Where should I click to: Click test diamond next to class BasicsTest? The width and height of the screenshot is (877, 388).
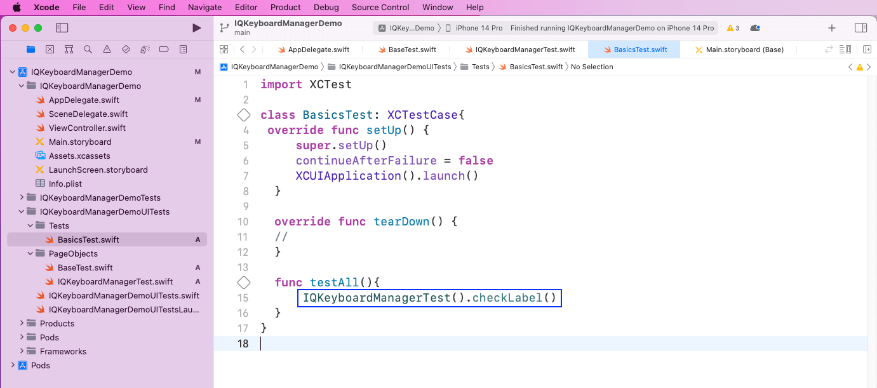coord(244,115)
